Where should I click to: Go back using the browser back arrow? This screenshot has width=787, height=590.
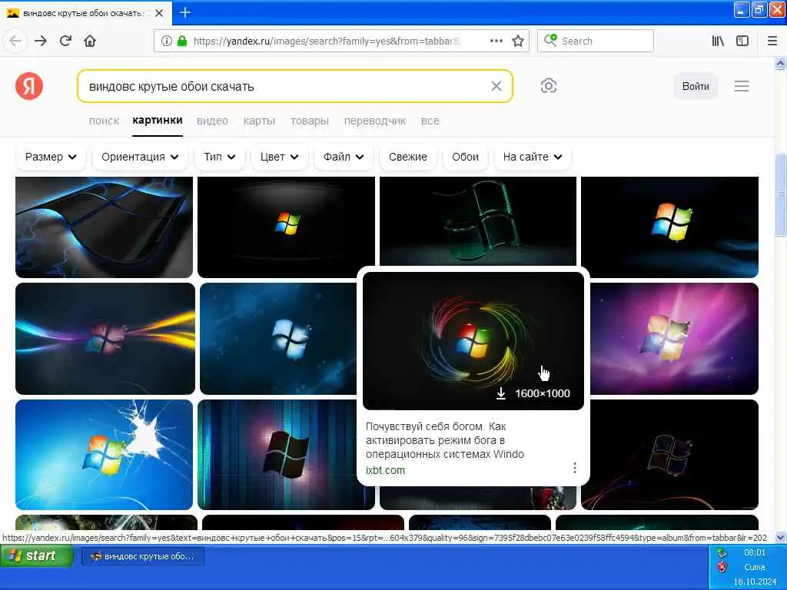[x=15, y=41]
